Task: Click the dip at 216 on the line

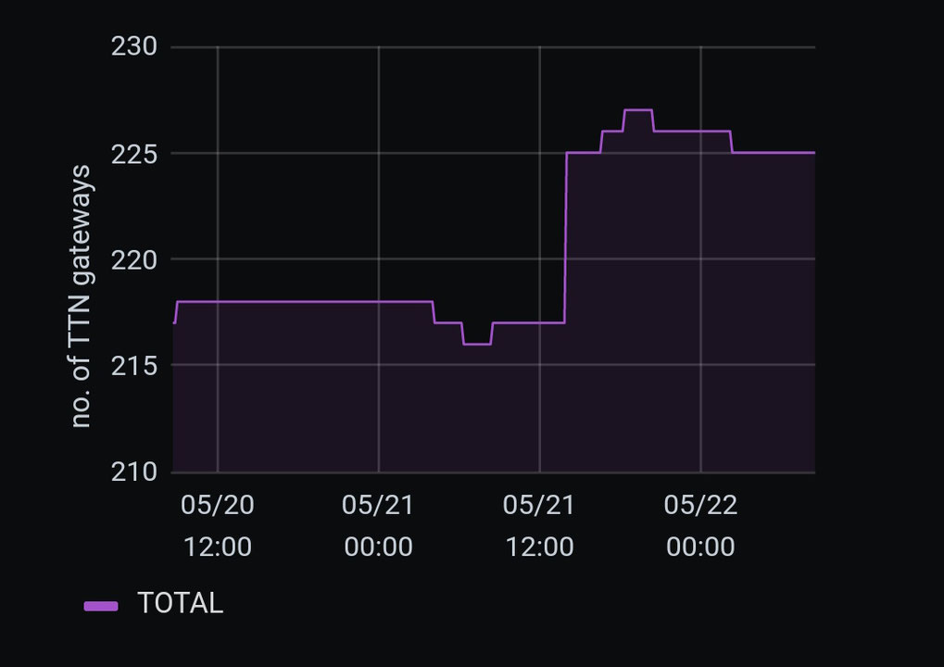Action: [x=477, y=345]
